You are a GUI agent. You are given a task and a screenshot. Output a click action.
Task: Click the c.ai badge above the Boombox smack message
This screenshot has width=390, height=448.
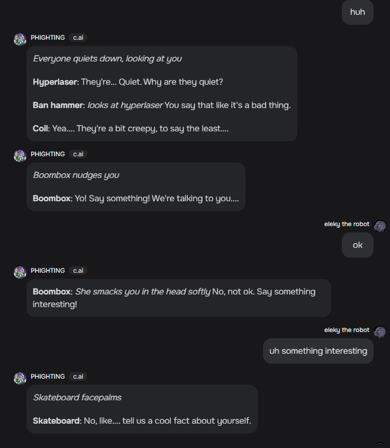[77, 270]
